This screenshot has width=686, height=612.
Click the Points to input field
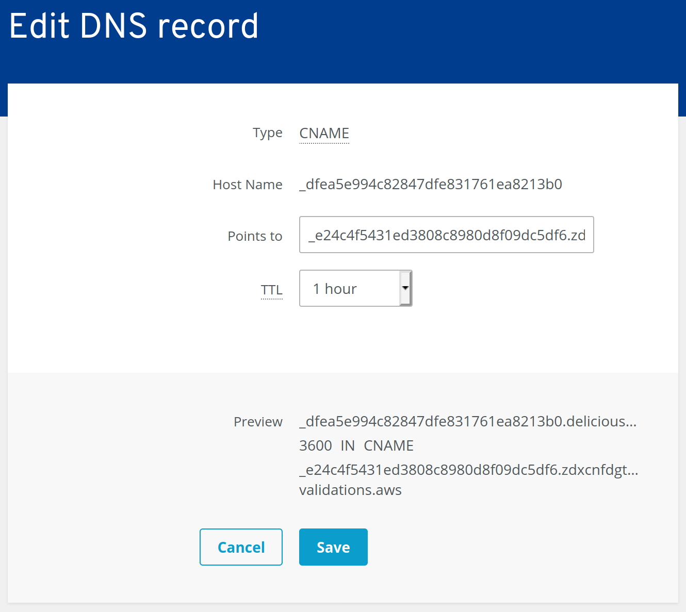pos(446,235)
